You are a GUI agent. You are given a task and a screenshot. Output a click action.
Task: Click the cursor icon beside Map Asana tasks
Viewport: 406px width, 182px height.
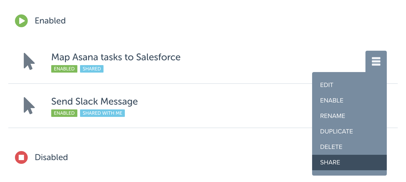(x=29, y=61)
